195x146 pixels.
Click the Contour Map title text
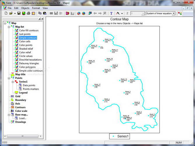point(119,19)
